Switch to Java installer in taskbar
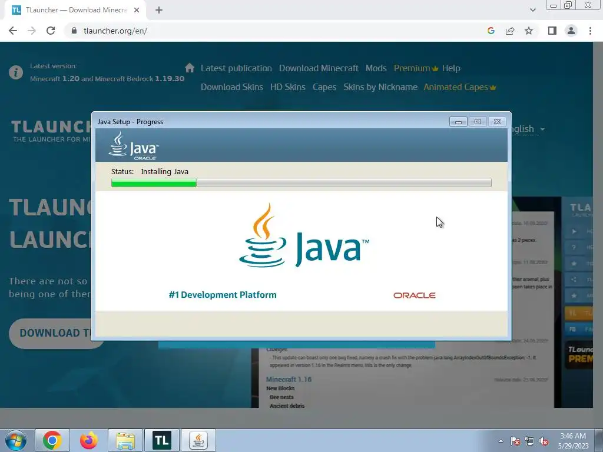 (x=198, y=440)
